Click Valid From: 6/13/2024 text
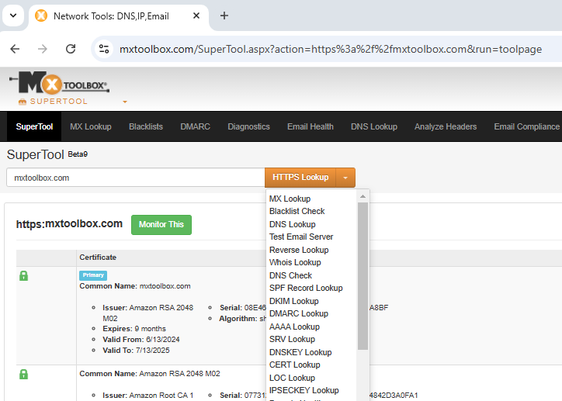The height and width of the screenshot is (401, 562). click(x=141, y=340)
